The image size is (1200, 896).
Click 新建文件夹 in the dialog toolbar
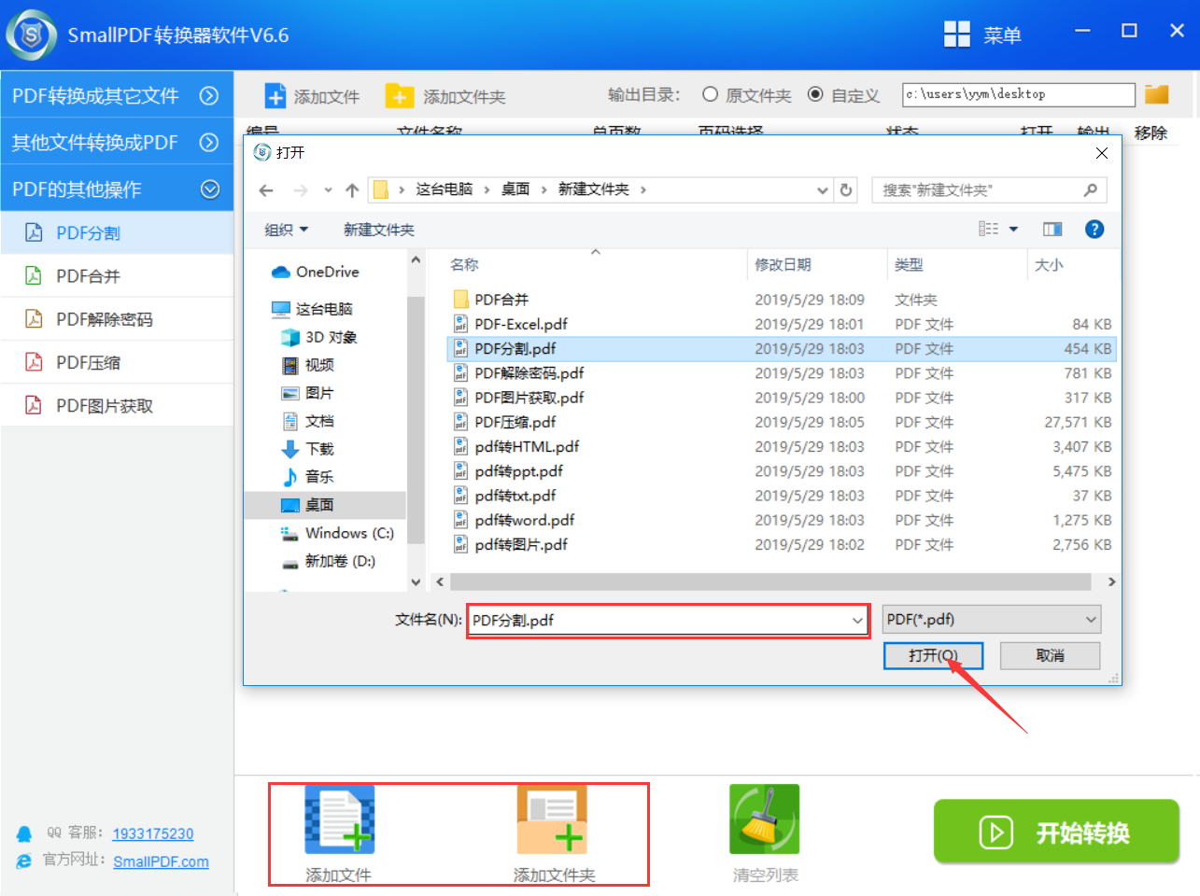click(379, 230)
